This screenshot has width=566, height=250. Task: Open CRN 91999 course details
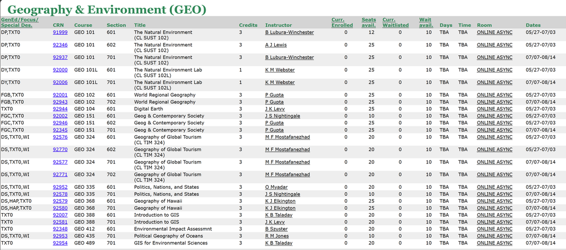tap(60, 33)
